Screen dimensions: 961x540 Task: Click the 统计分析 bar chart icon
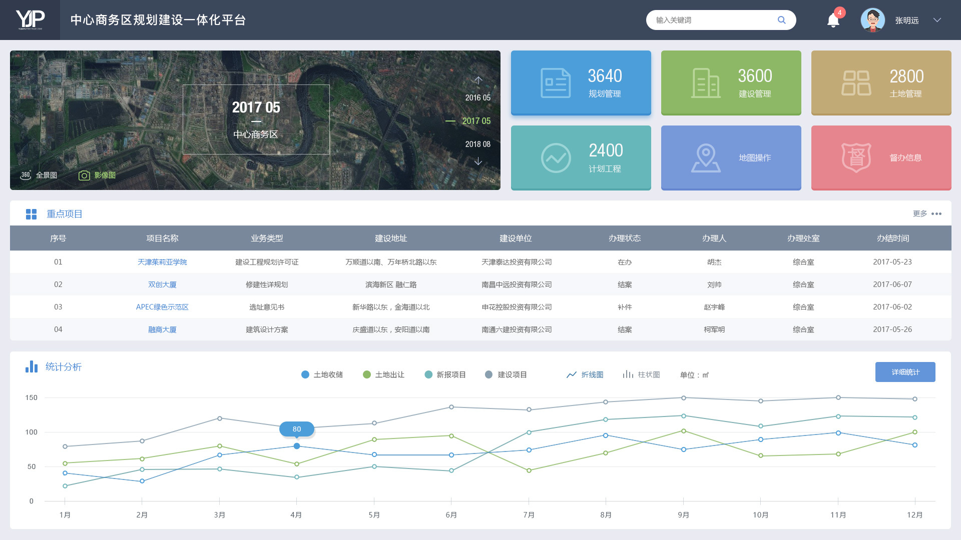32,366
